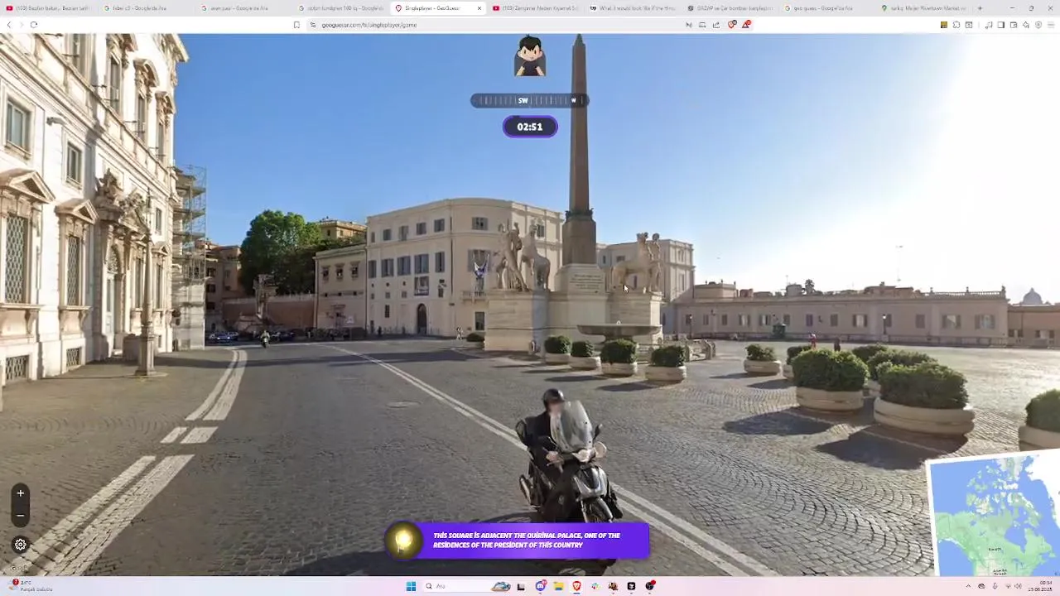This screenshot has height=596, width=1060.
Task: Toggle the browser sidebar panel icon
Action: click(x=1000, y=25)
